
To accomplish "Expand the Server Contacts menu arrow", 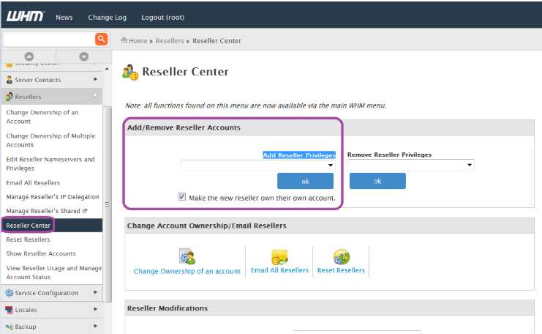I will click(96, 79).
